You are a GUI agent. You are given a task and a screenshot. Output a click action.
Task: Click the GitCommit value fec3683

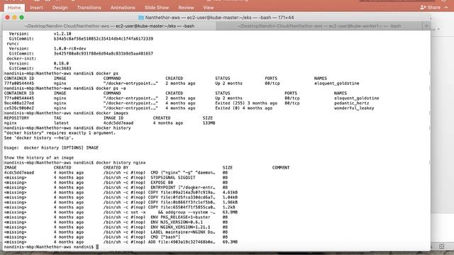[x=62, y=69]
